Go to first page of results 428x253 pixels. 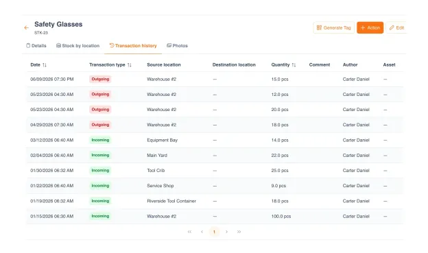point(189,232)
